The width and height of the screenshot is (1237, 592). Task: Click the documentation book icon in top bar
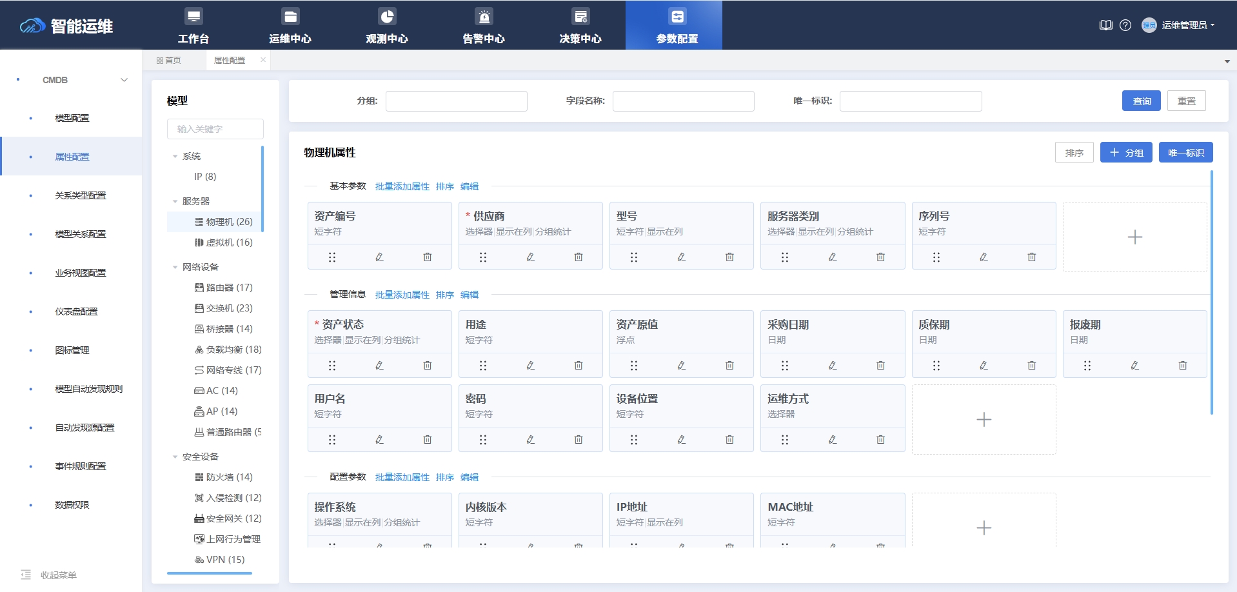click(x=1105, y=25)
